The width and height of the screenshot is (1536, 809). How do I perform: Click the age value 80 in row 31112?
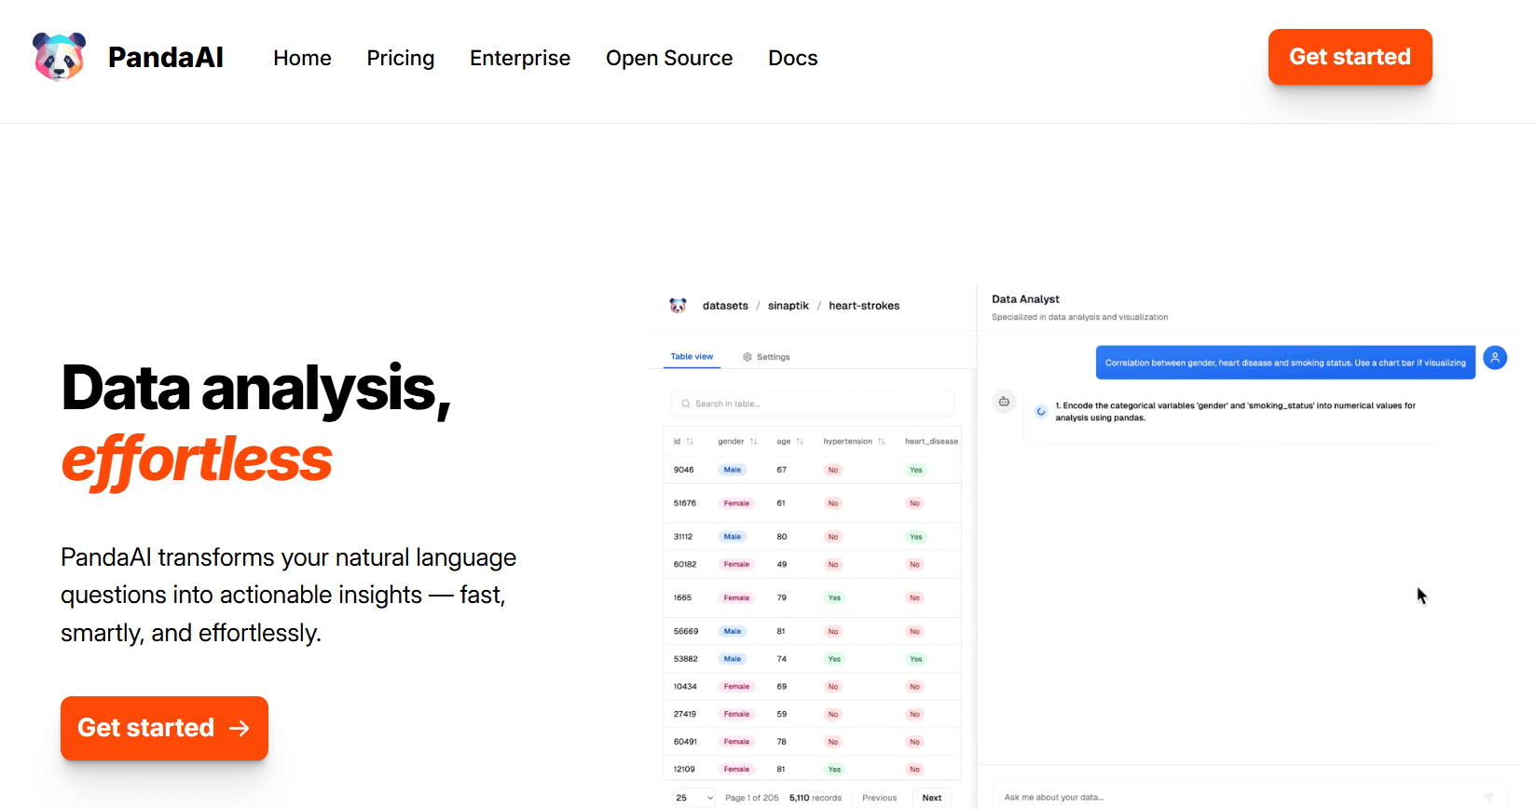coord(782,537)
